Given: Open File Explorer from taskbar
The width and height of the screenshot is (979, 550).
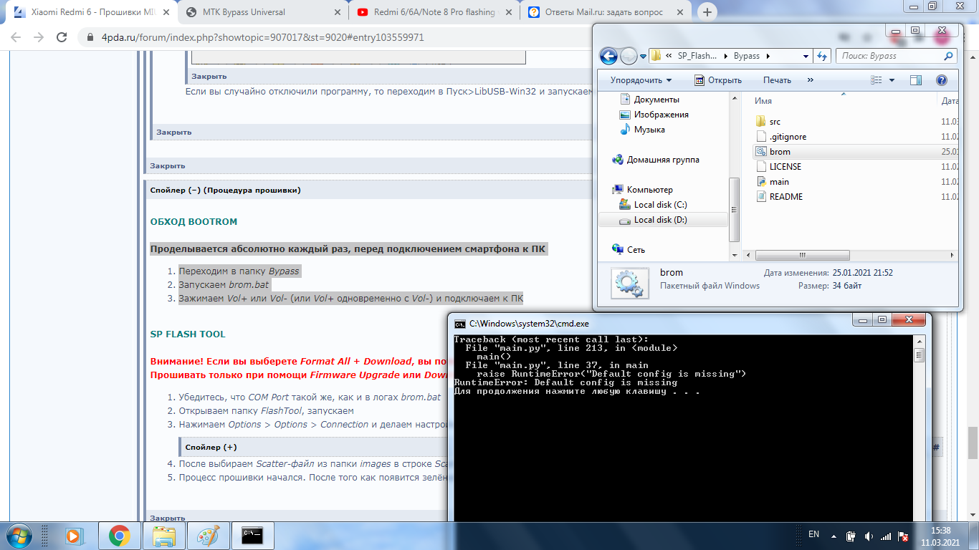Looking at the screenshot, I should tap(164, 535).
